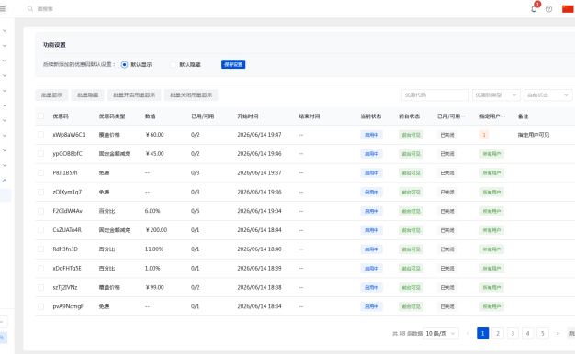
Task: Click the orange 1 tag in xWp8aW6C1 row
Action: tap(484, 135)
